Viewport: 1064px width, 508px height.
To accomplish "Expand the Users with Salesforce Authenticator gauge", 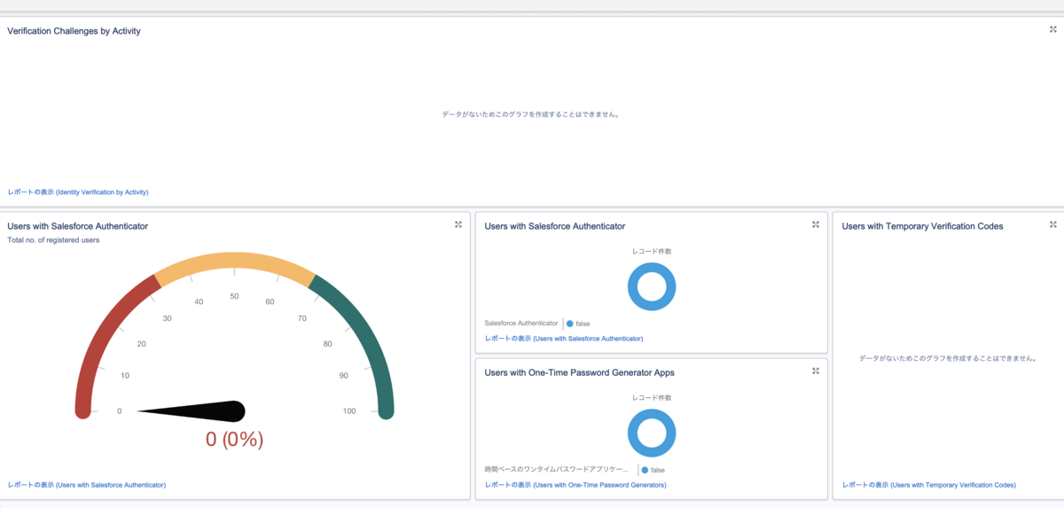I will (x=458, y=224).
